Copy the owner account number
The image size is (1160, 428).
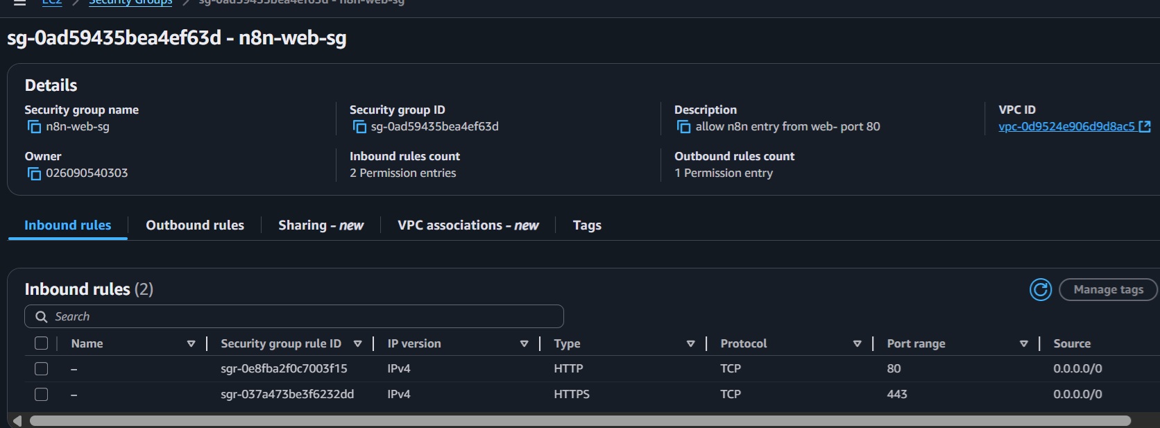coord(34,173)
